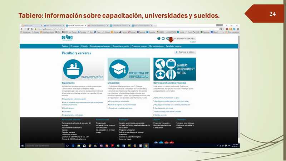
Task: Open the action center notification icon
Action: 226,146
